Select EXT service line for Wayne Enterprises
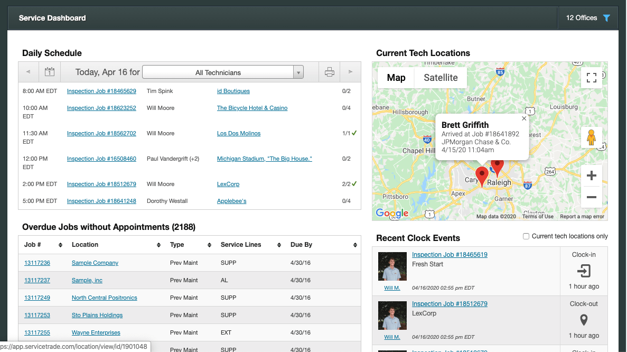The image size is (627, 352). coord(226,332)
